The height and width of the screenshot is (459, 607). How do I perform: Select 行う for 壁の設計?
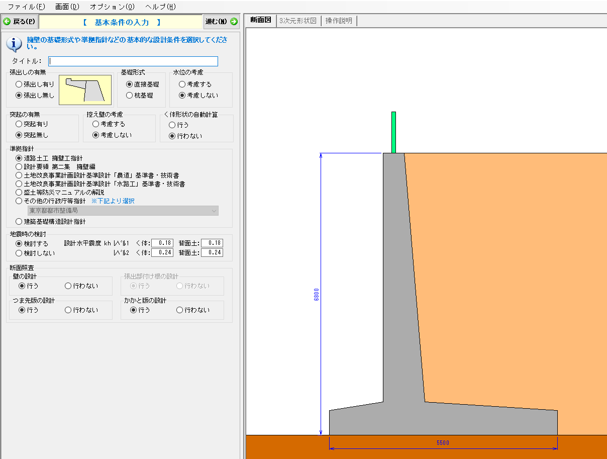(29, 286)
